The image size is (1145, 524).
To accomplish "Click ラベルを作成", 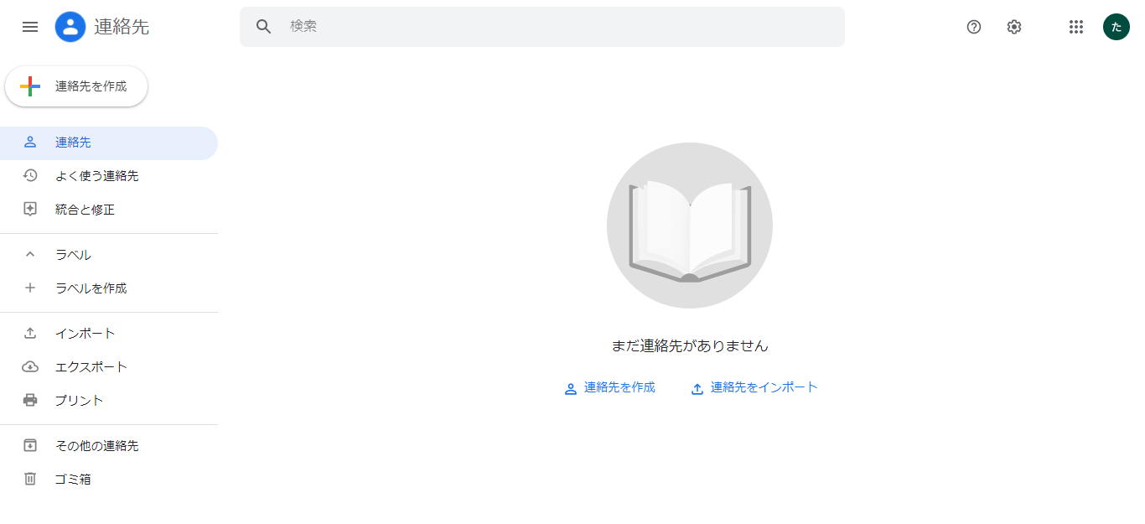I will (109, 288).
